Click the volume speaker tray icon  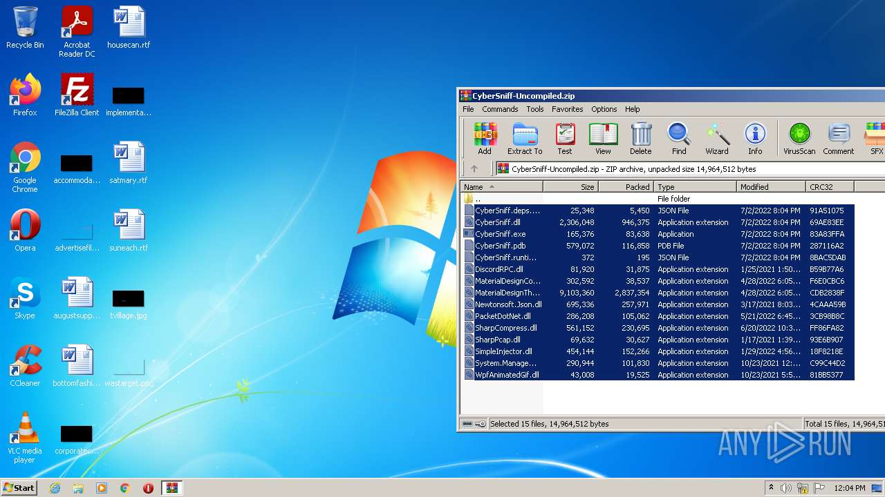point(786,488)
